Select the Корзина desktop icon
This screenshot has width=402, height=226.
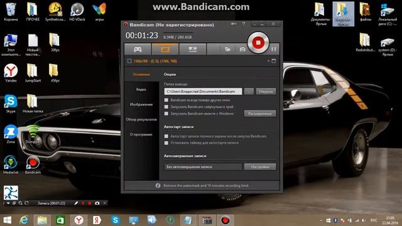pos(11,12)
